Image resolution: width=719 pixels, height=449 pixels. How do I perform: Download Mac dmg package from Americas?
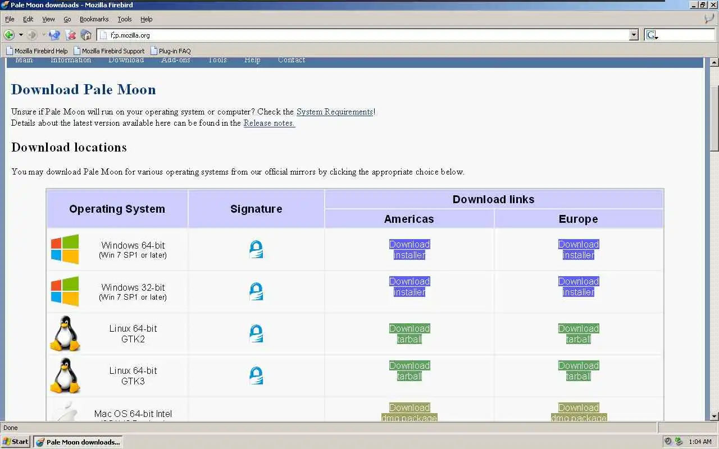point(409,413)
